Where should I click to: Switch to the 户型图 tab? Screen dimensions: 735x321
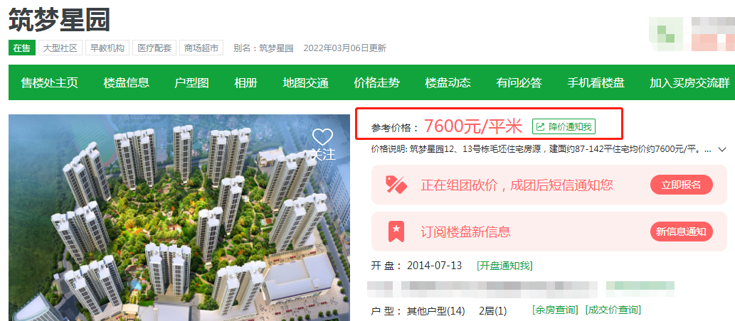coord(191,83)
